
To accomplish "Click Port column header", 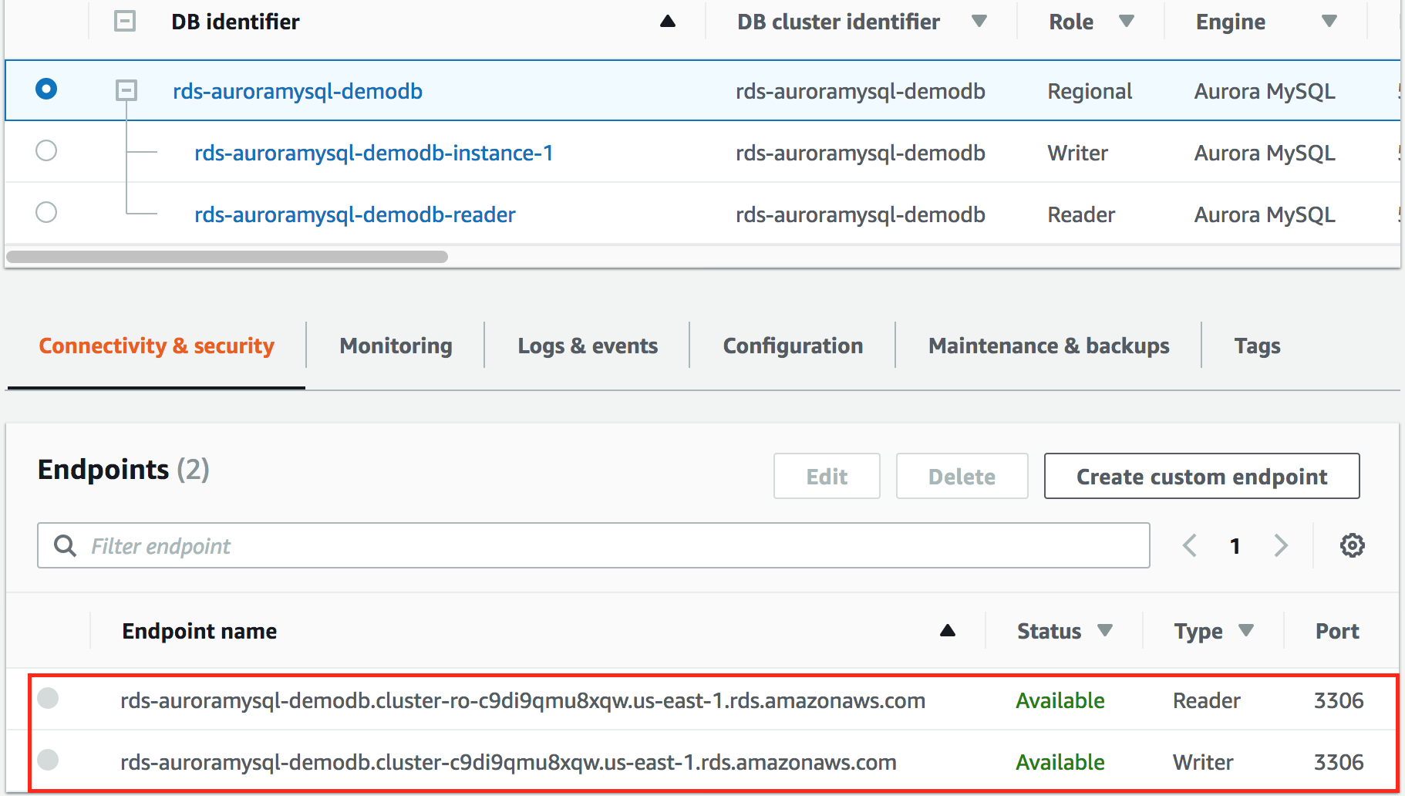I will pos(1337,631).
